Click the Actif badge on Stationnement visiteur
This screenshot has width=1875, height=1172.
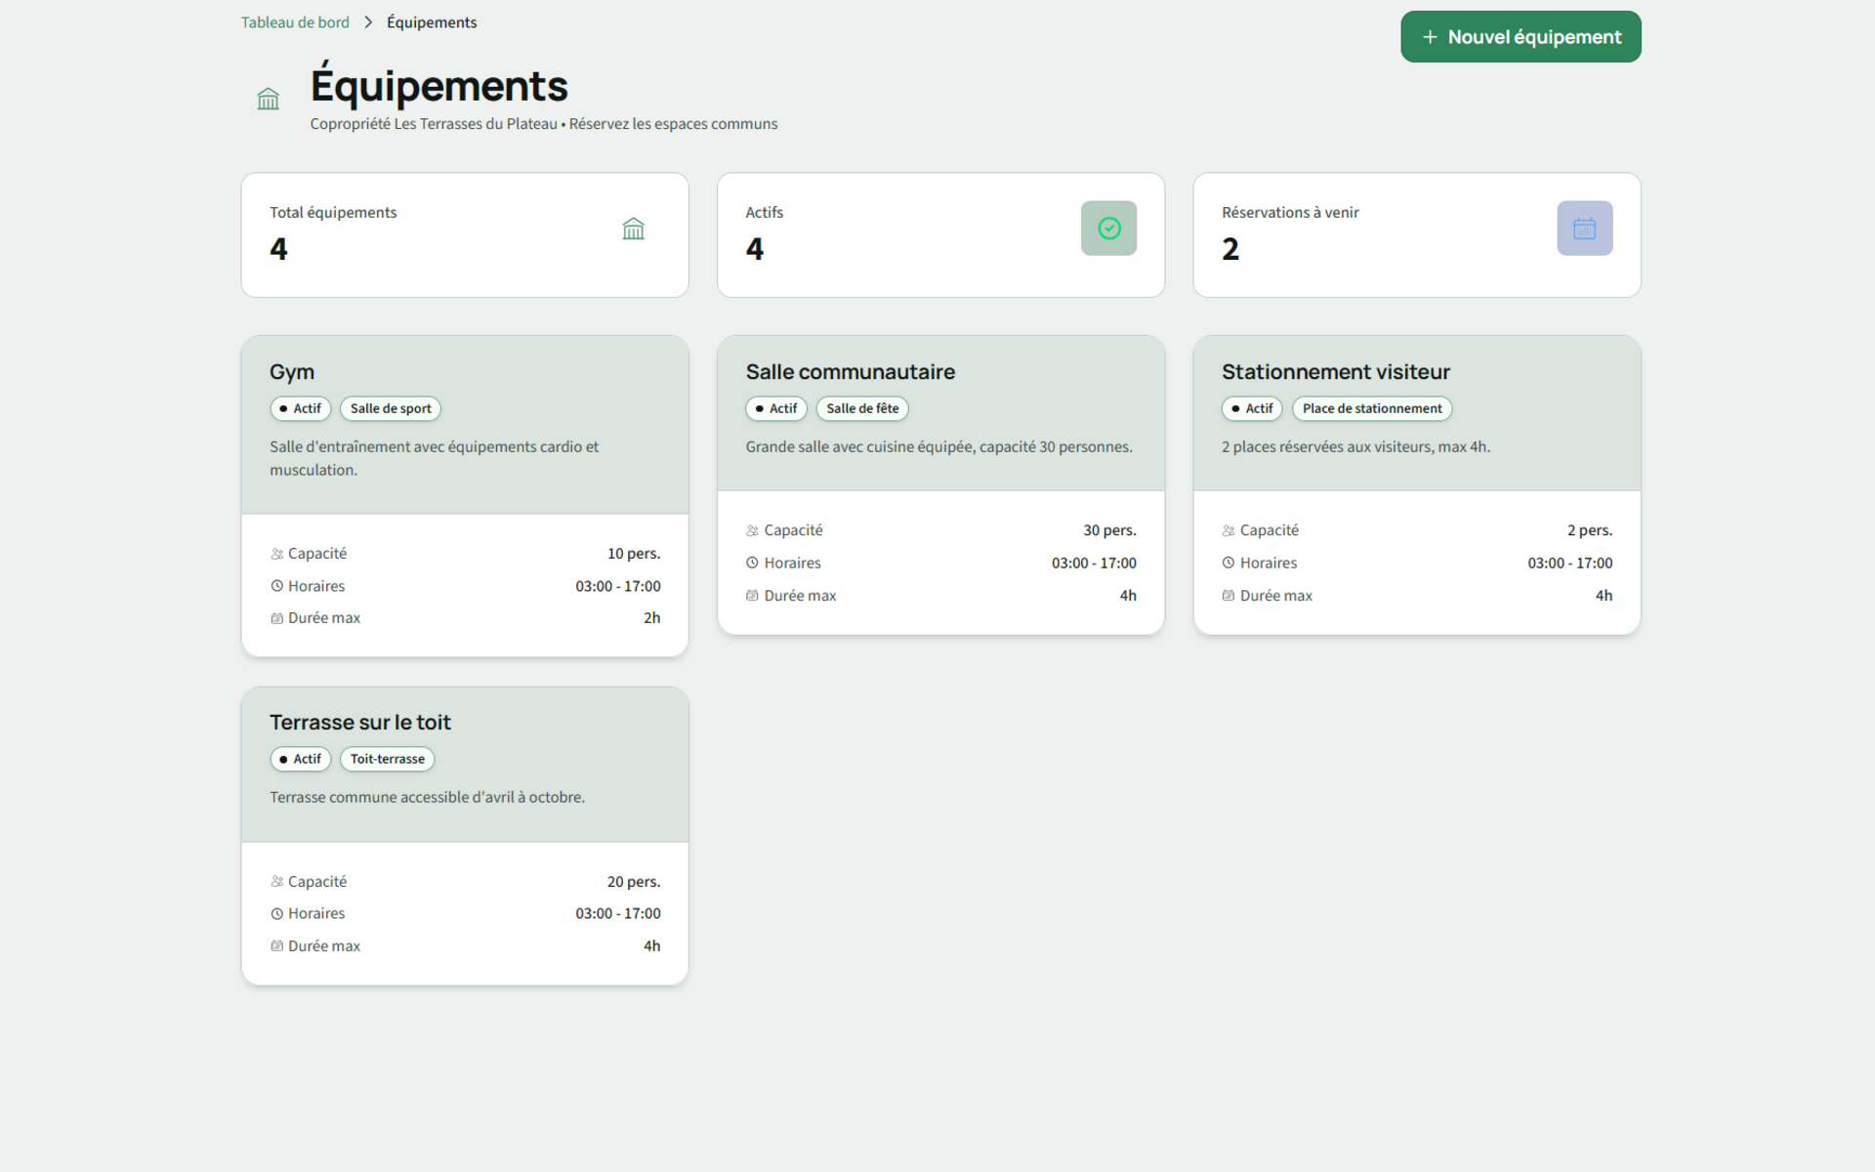[x=1252, y=408]
